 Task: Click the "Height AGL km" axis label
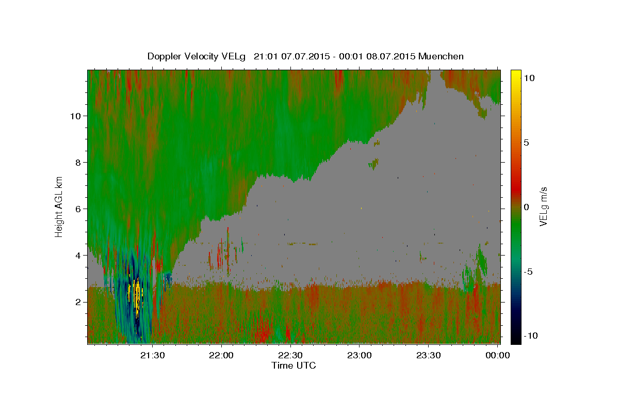(59, 206)
